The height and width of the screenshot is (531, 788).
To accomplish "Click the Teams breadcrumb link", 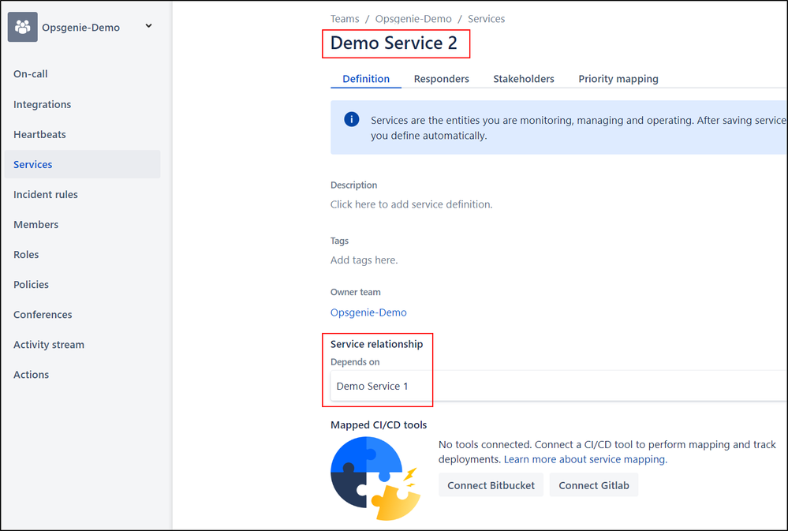I will 345,19.
